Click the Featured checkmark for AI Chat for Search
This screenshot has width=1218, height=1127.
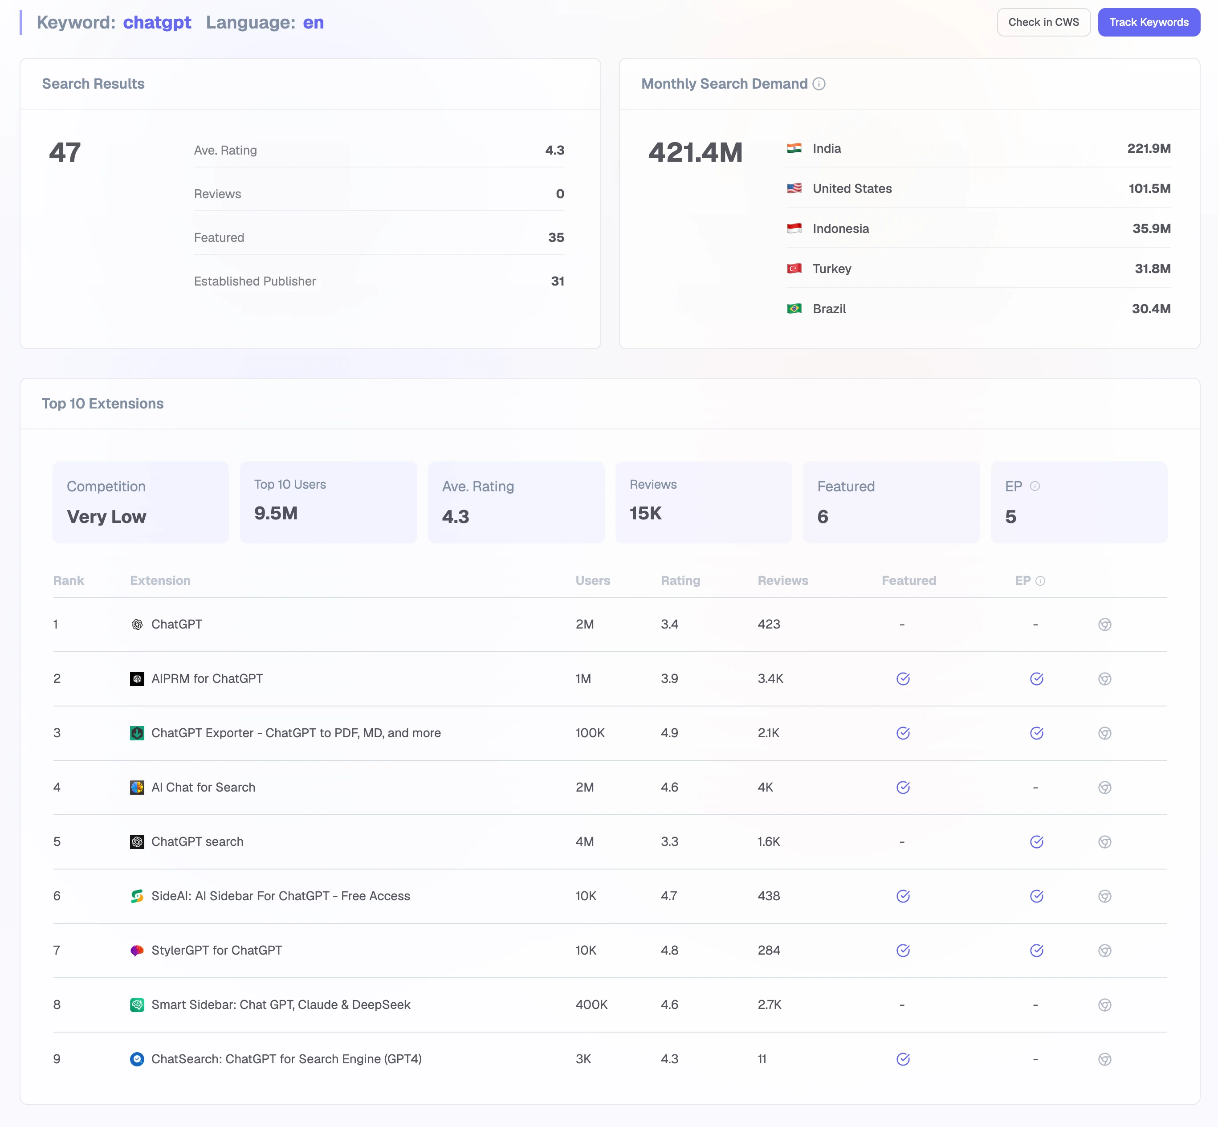(903, 787)
